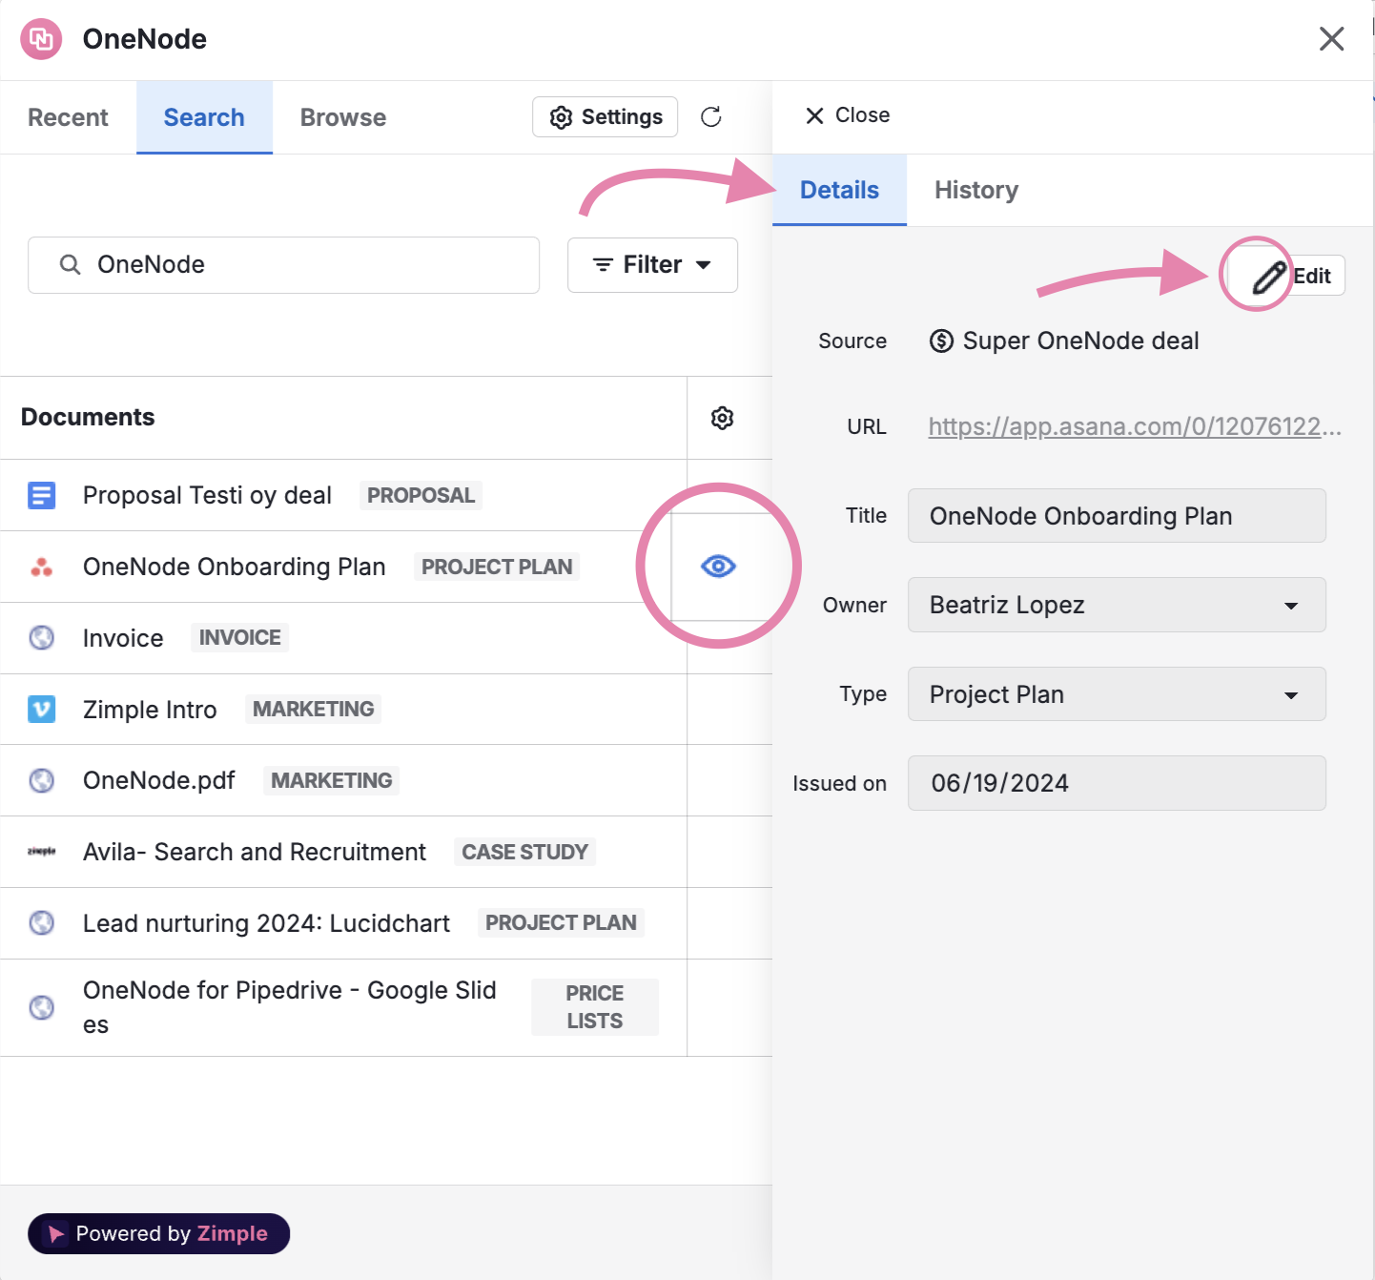Select the OneNode Onboarding Plan document row

(x=343, y=567)
